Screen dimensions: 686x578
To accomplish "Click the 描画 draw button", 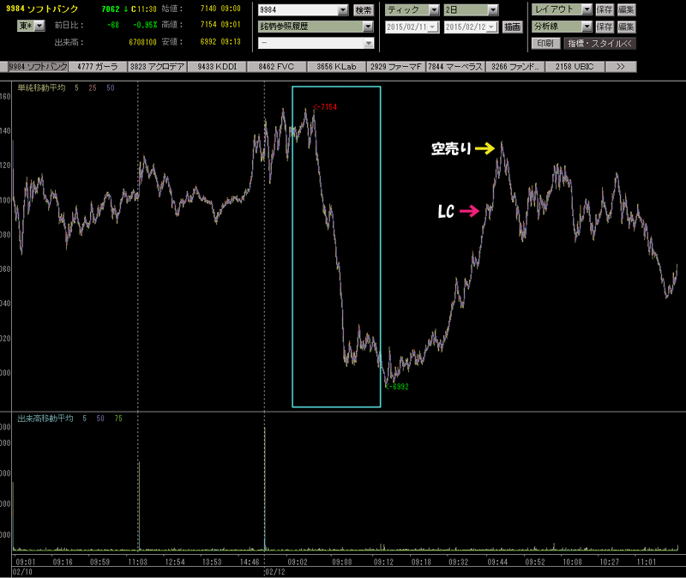I will point(512,27).
